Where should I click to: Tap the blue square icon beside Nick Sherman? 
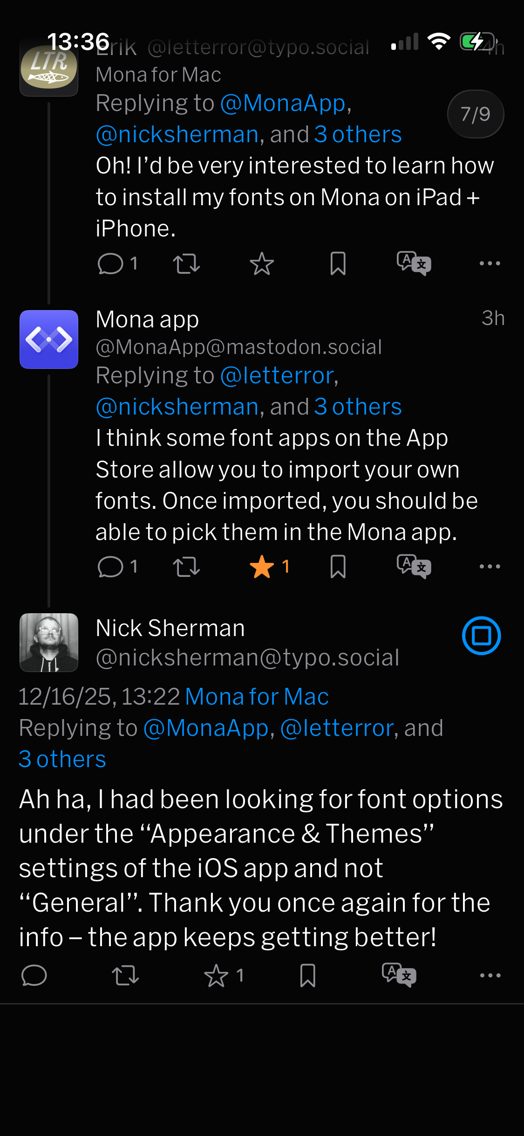coord(481,636)
